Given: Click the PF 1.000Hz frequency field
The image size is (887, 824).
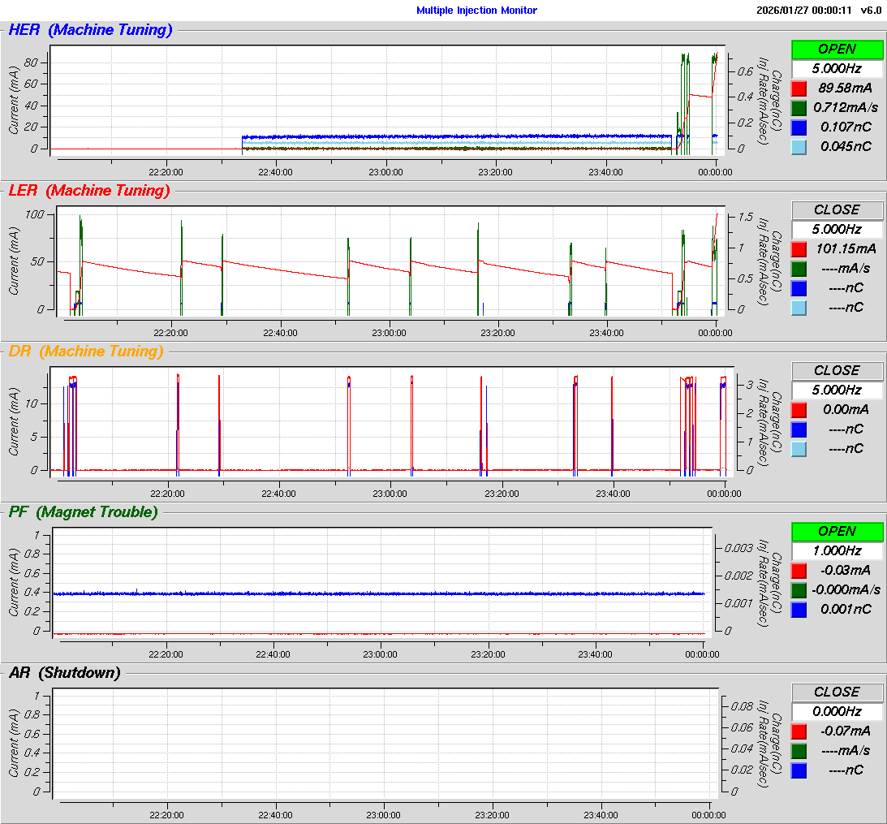Looking at the screenshot, I should (x=837, y=550).
